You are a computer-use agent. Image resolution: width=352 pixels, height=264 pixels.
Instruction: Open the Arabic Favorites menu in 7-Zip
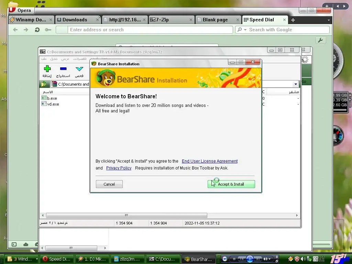[x=80, y=59]
